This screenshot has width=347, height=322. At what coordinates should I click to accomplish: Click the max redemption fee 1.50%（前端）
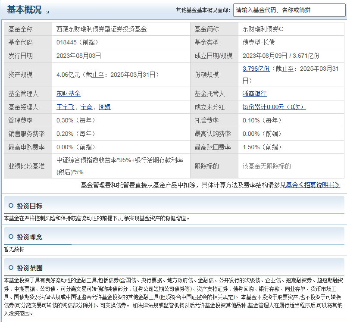click(x=262, y=147)
